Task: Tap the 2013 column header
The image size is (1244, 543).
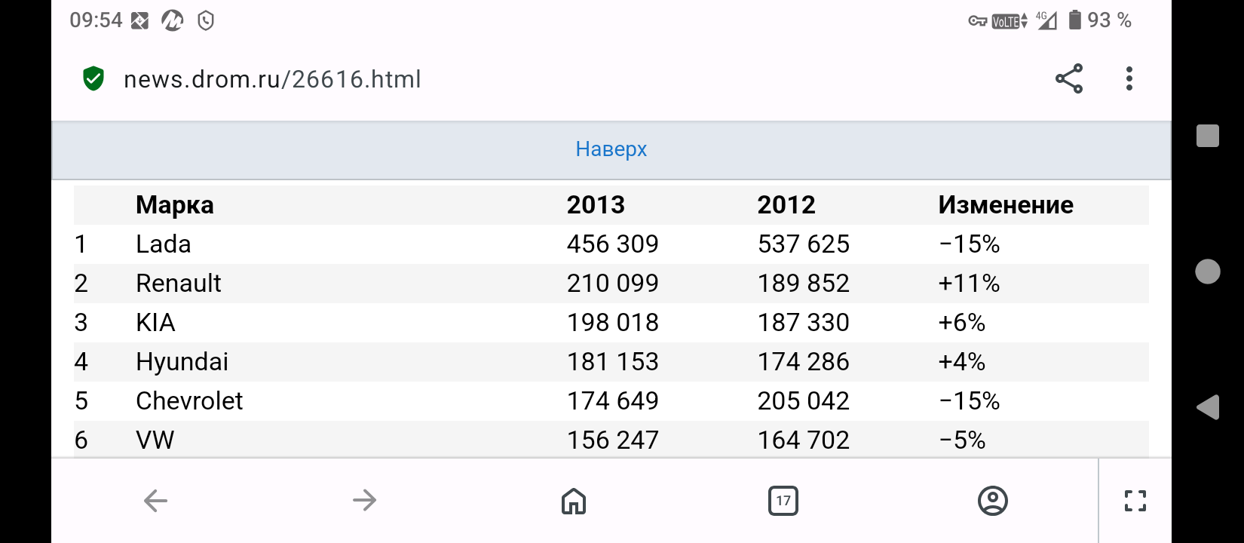Action: click(x=596, y=205)
